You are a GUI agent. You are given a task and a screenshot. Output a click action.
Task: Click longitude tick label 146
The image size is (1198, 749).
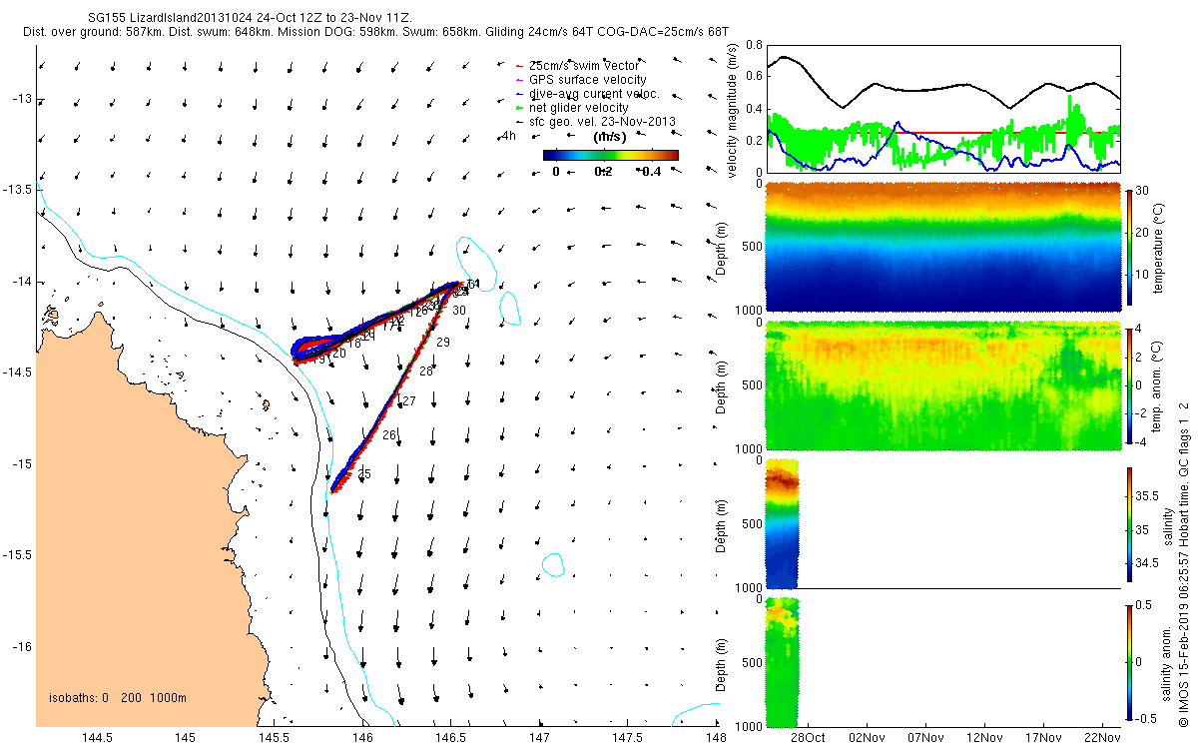[x=362, y=739]
